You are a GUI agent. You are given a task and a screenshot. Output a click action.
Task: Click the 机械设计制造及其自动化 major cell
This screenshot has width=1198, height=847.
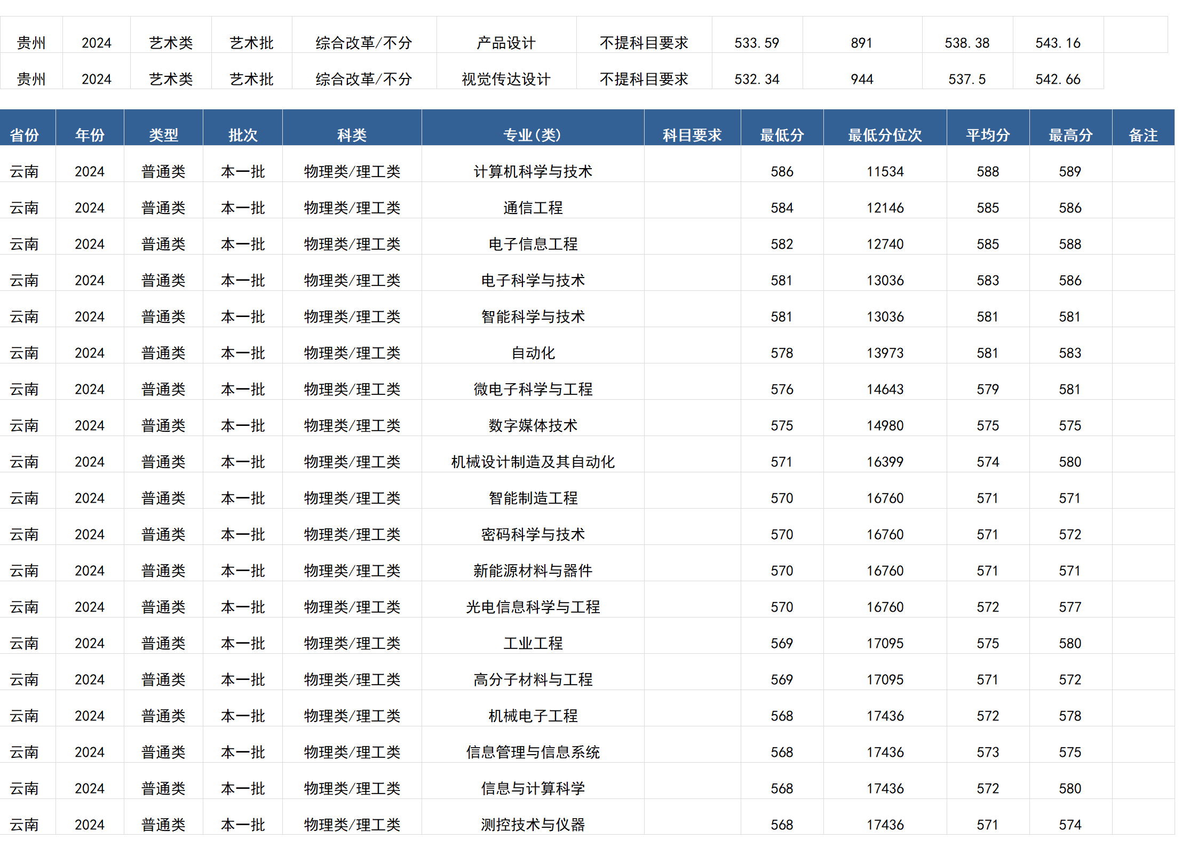tap(532, 462)
